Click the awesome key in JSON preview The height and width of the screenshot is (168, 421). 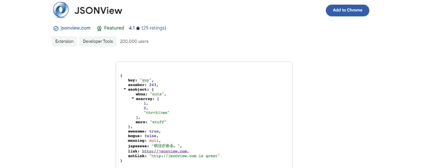(x=138, y=131)
